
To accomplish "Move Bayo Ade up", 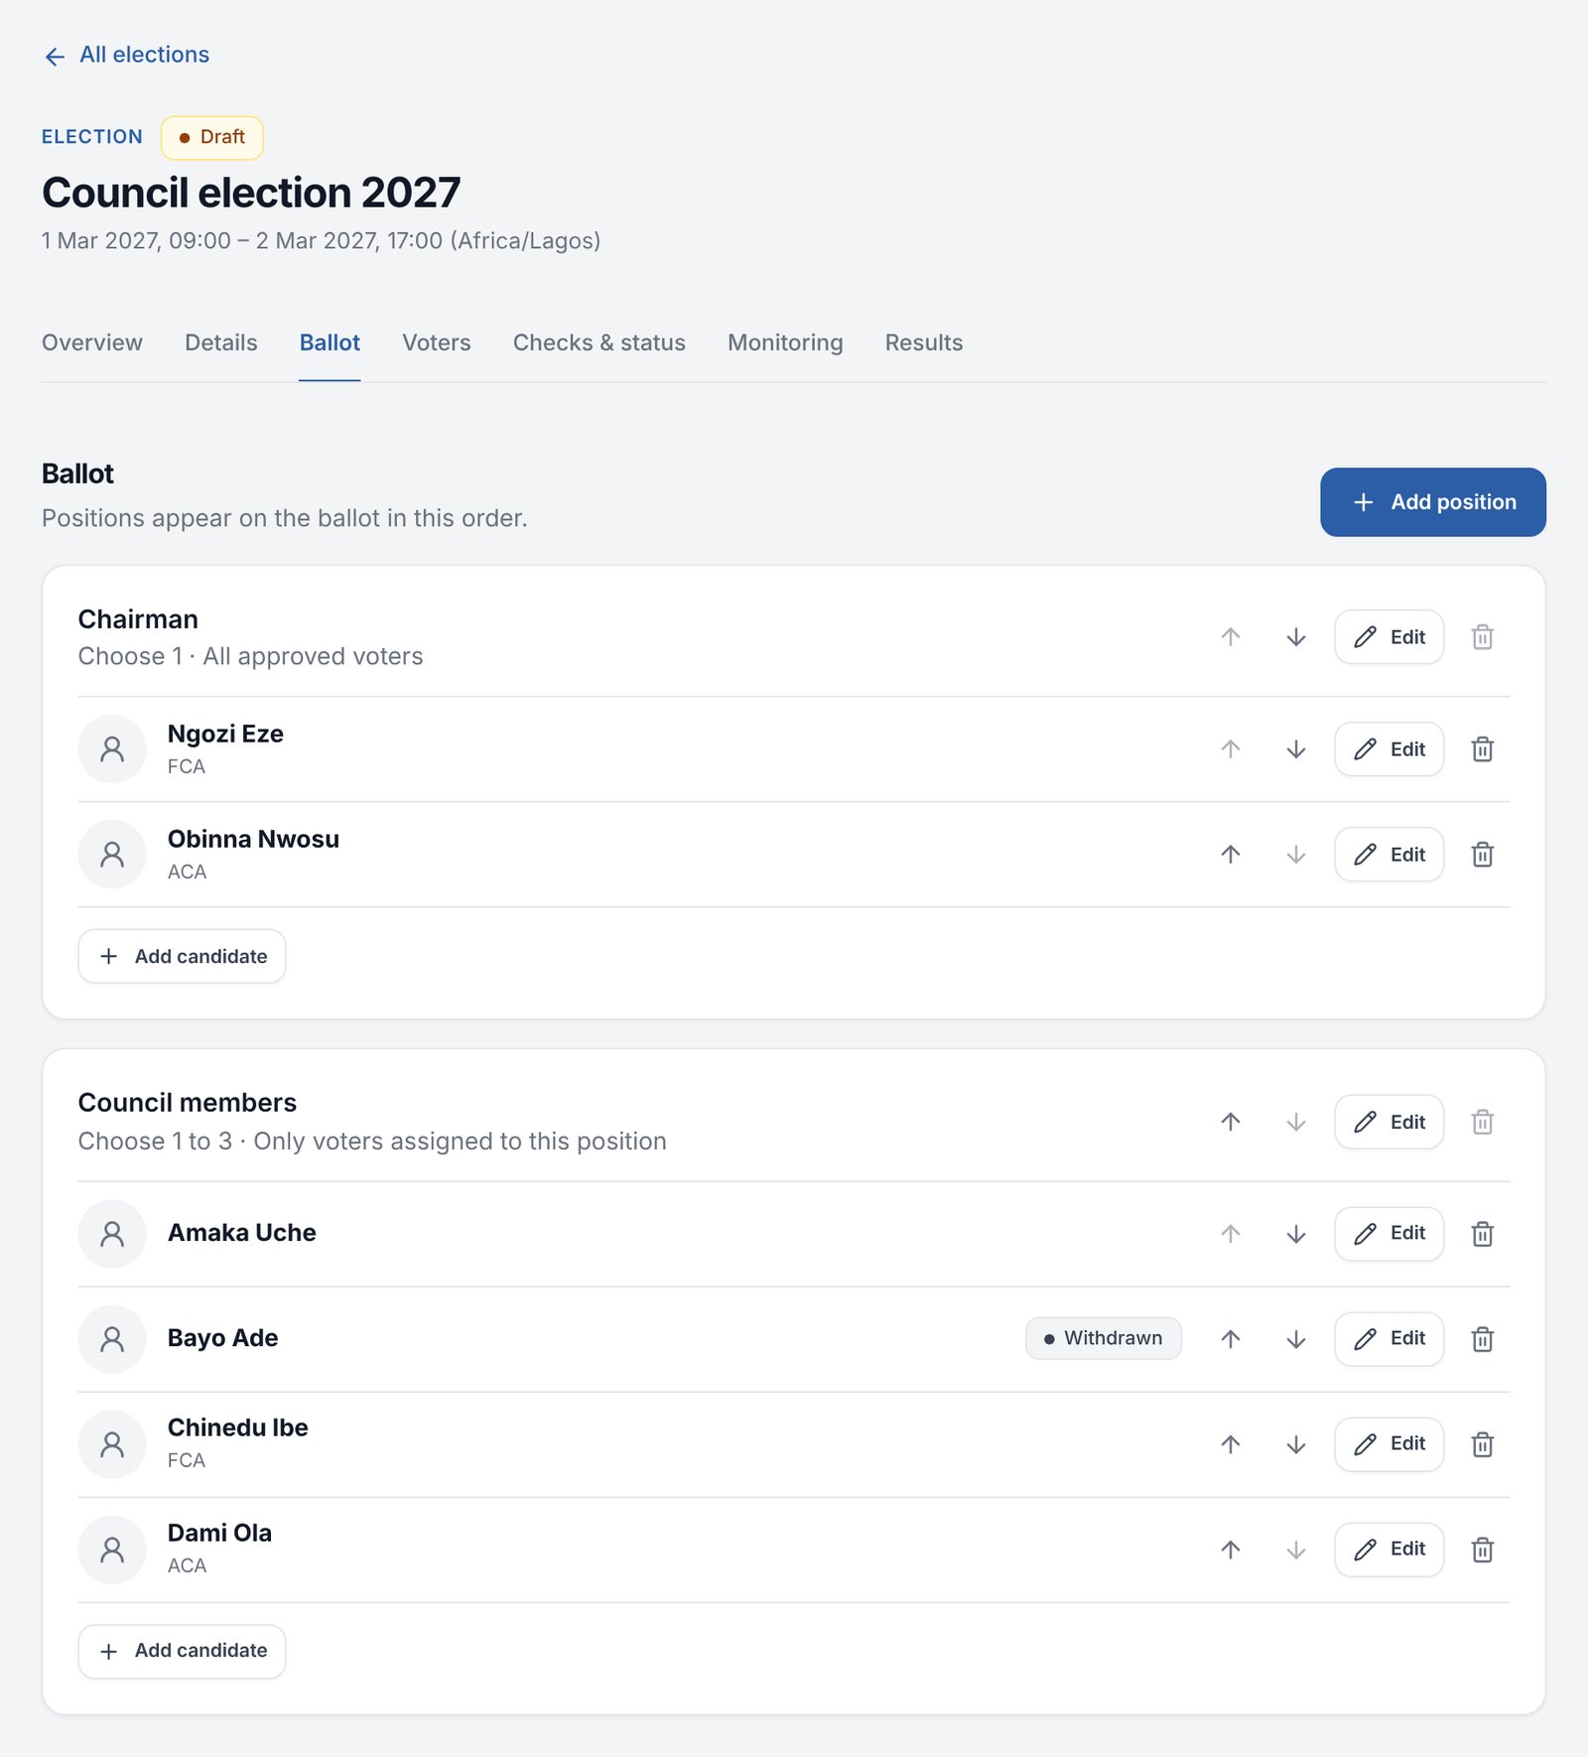I will pyautogui.click(x=1231, y=1339).
